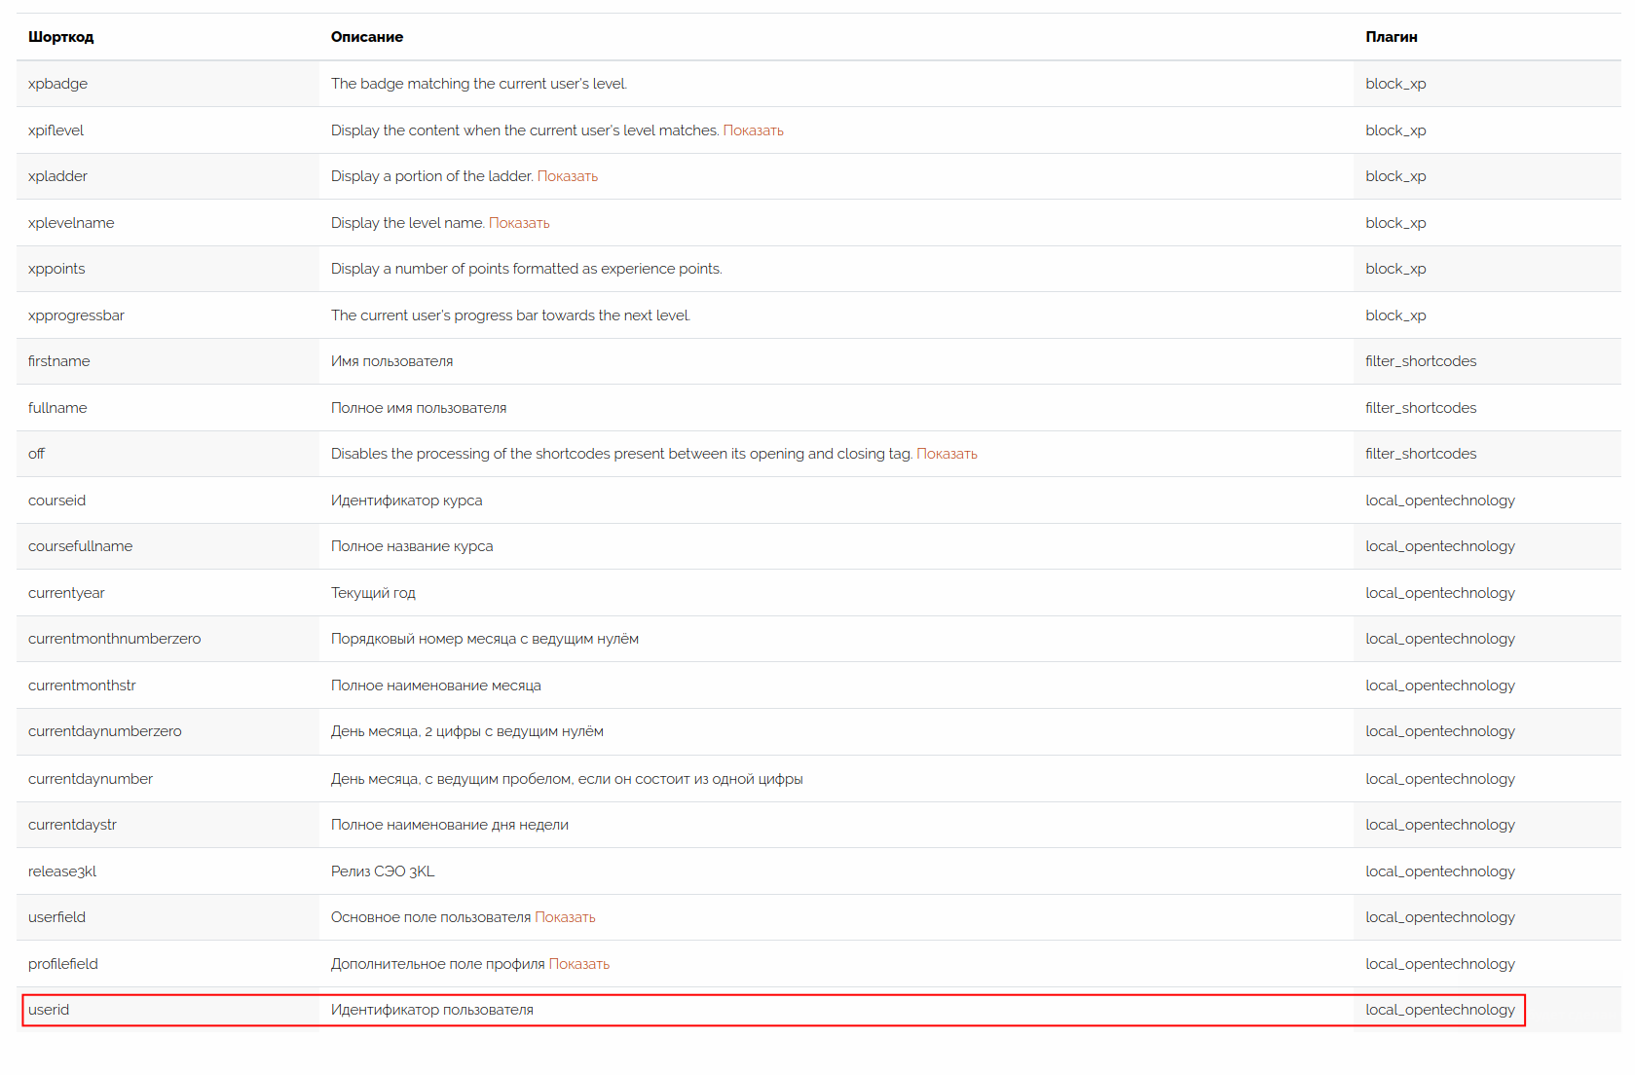Click the Шорткод column header
This screenshot has width=1635, height=1075.
(x=61, y=37)
